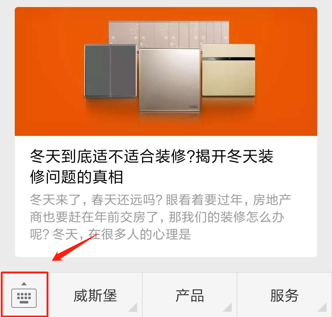Click the champagne-gold center switch panel
Viewport: 332px width, 317px height.
point(170,80)
